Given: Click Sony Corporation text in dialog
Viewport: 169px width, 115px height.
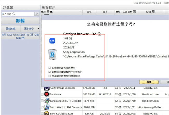Looking at the screenshot, I should [x=74, y=52].
